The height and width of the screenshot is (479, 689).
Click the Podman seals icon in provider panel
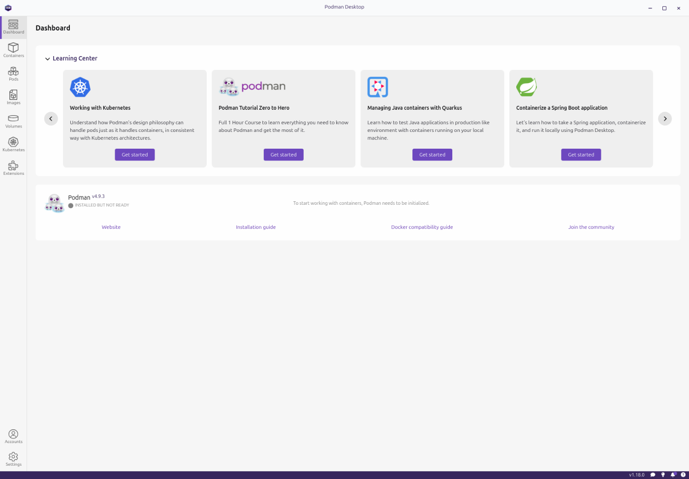point(55,203)
